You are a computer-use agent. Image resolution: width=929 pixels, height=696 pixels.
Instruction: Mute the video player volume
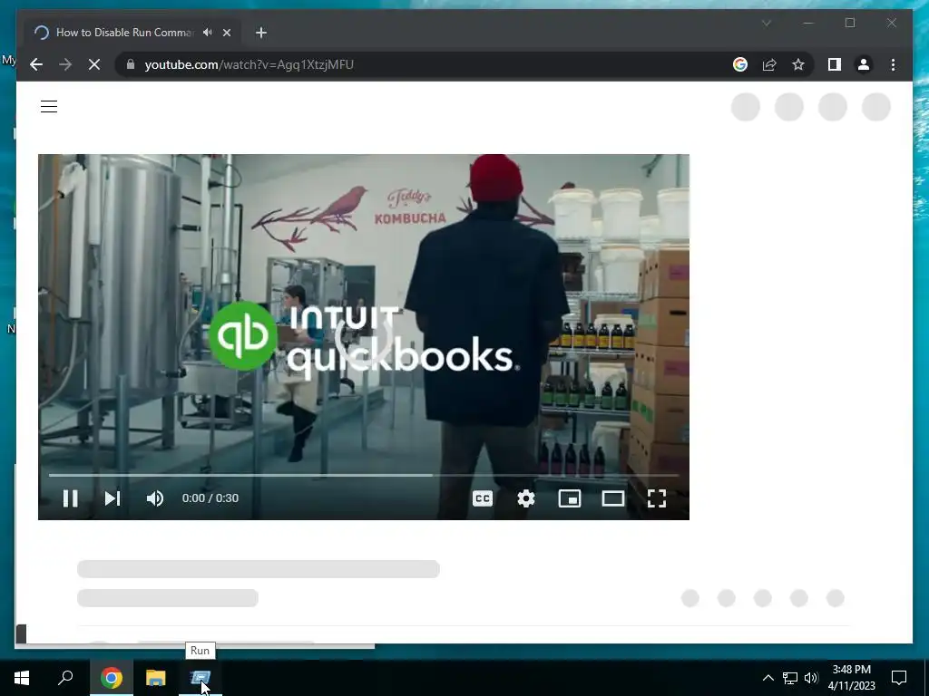click(x=154, y=498)
